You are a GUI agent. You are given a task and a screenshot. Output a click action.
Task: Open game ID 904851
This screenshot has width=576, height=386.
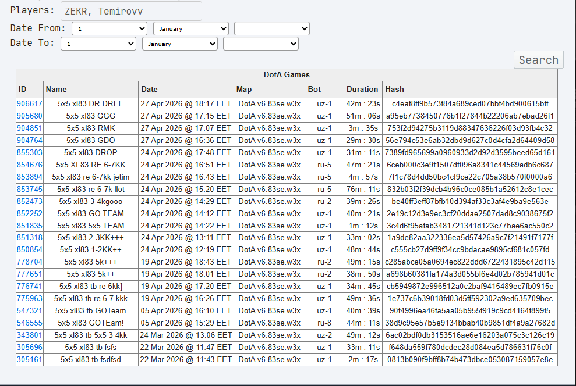pyautogui.click(x=29, y=128)
